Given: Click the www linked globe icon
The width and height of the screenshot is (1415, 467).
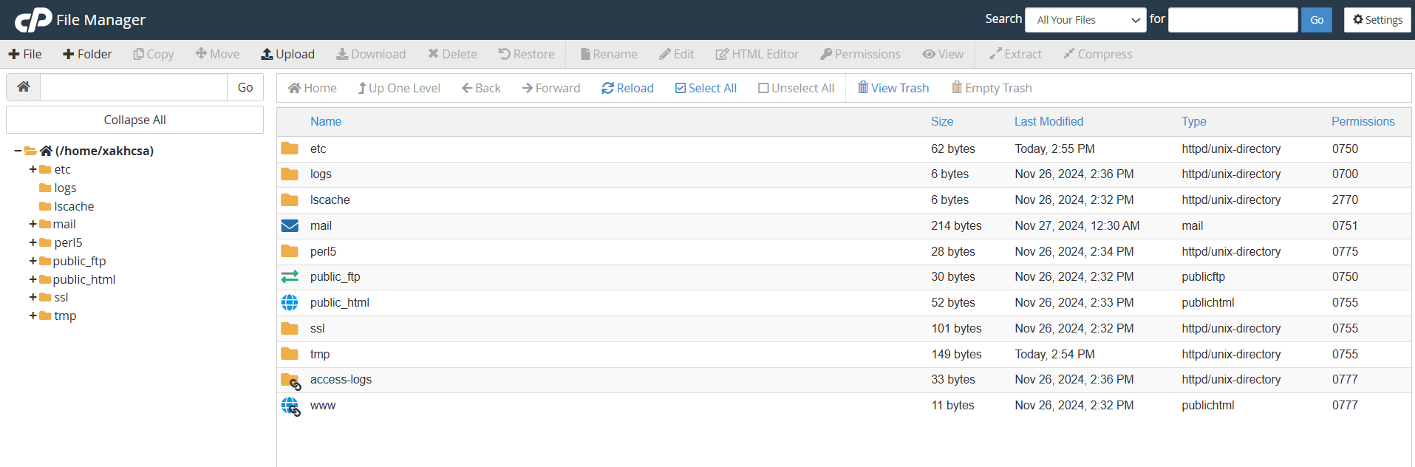Looking at the screenshot, I should [x=290, y=406].
